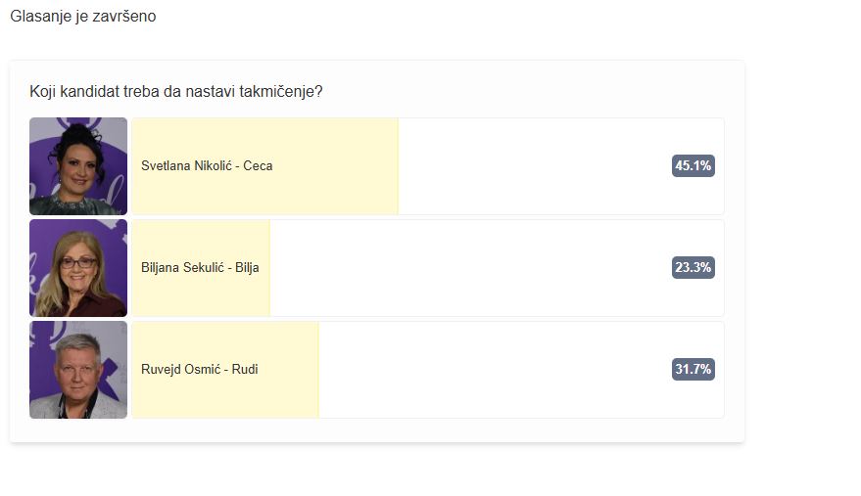Open the photo beside Biljana Sekulić - Bilja
Screen dimensions: 861x496
78,268
